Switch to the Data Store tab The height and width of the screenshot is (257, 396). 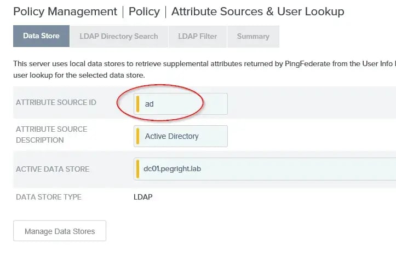click(x=41, y=36)
